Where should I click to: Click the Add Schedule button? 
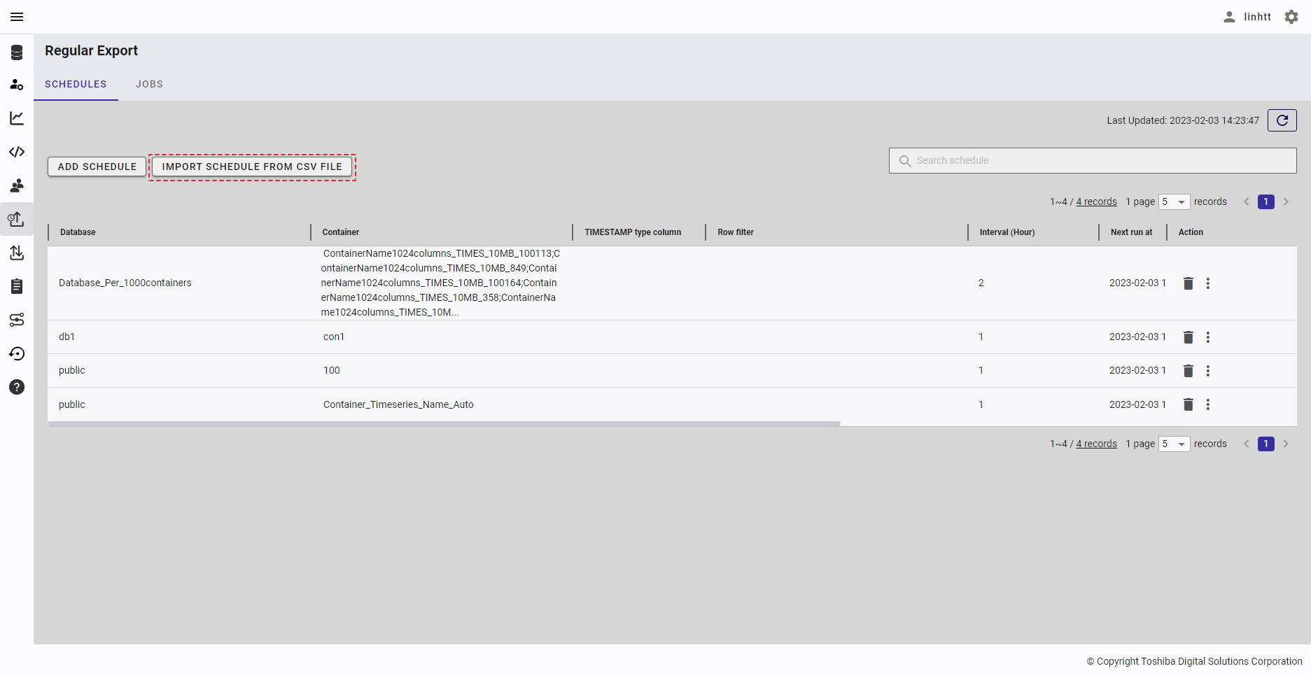97,167
